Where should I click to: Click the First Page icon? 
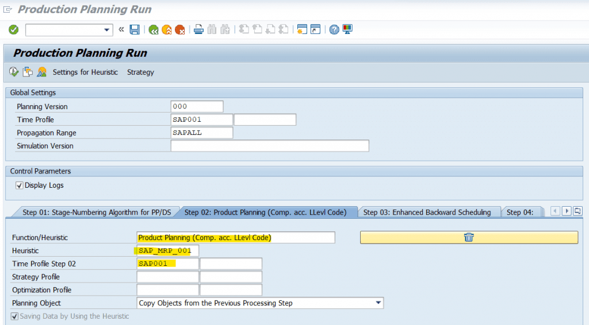pos(244,29)
